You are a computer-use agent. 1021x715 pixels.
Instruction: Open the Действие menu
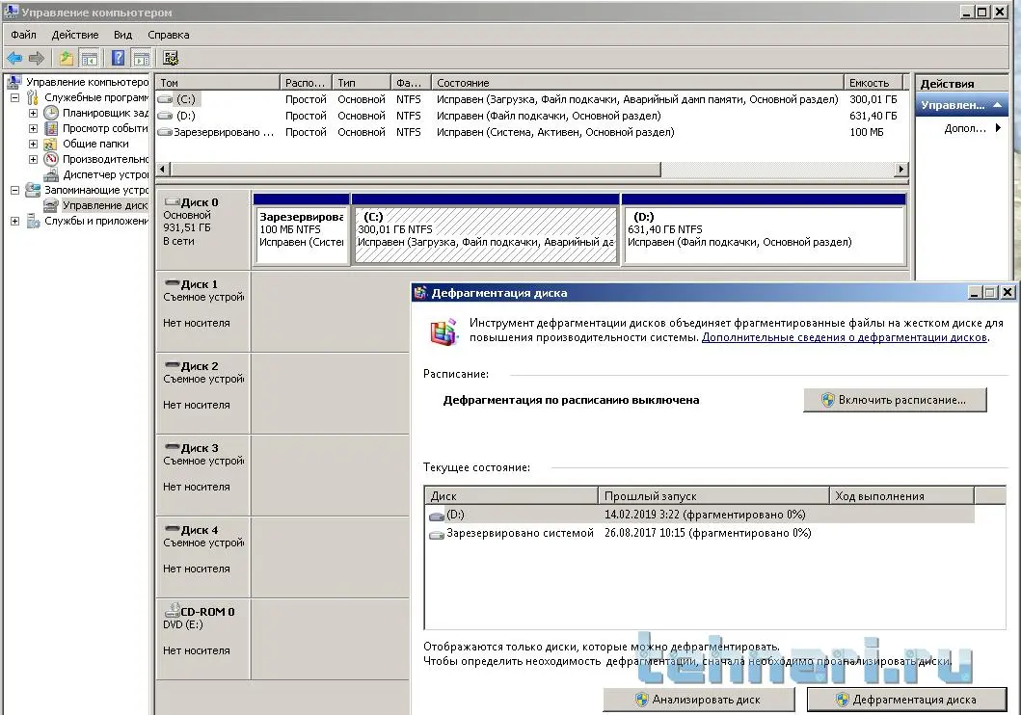coord(75,35)
